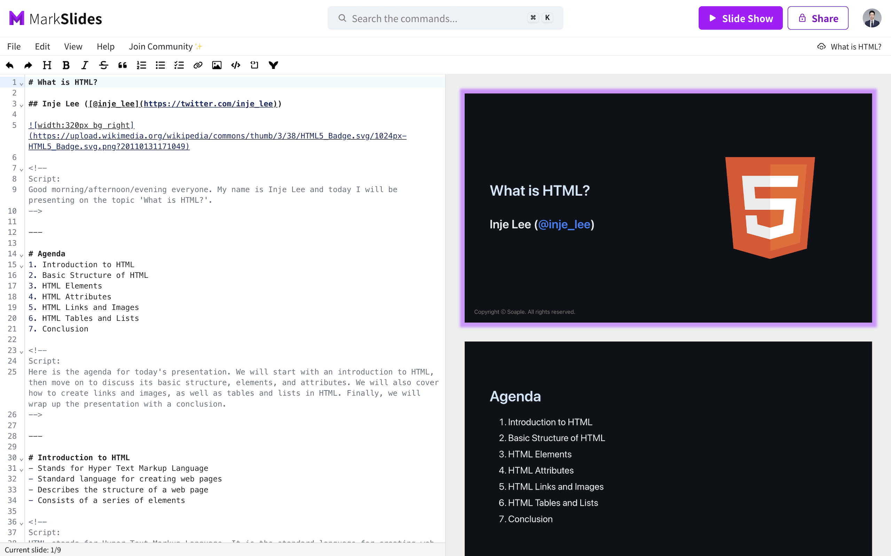
Task: Toggle bold formatting icon
Action: click(66, 65)
